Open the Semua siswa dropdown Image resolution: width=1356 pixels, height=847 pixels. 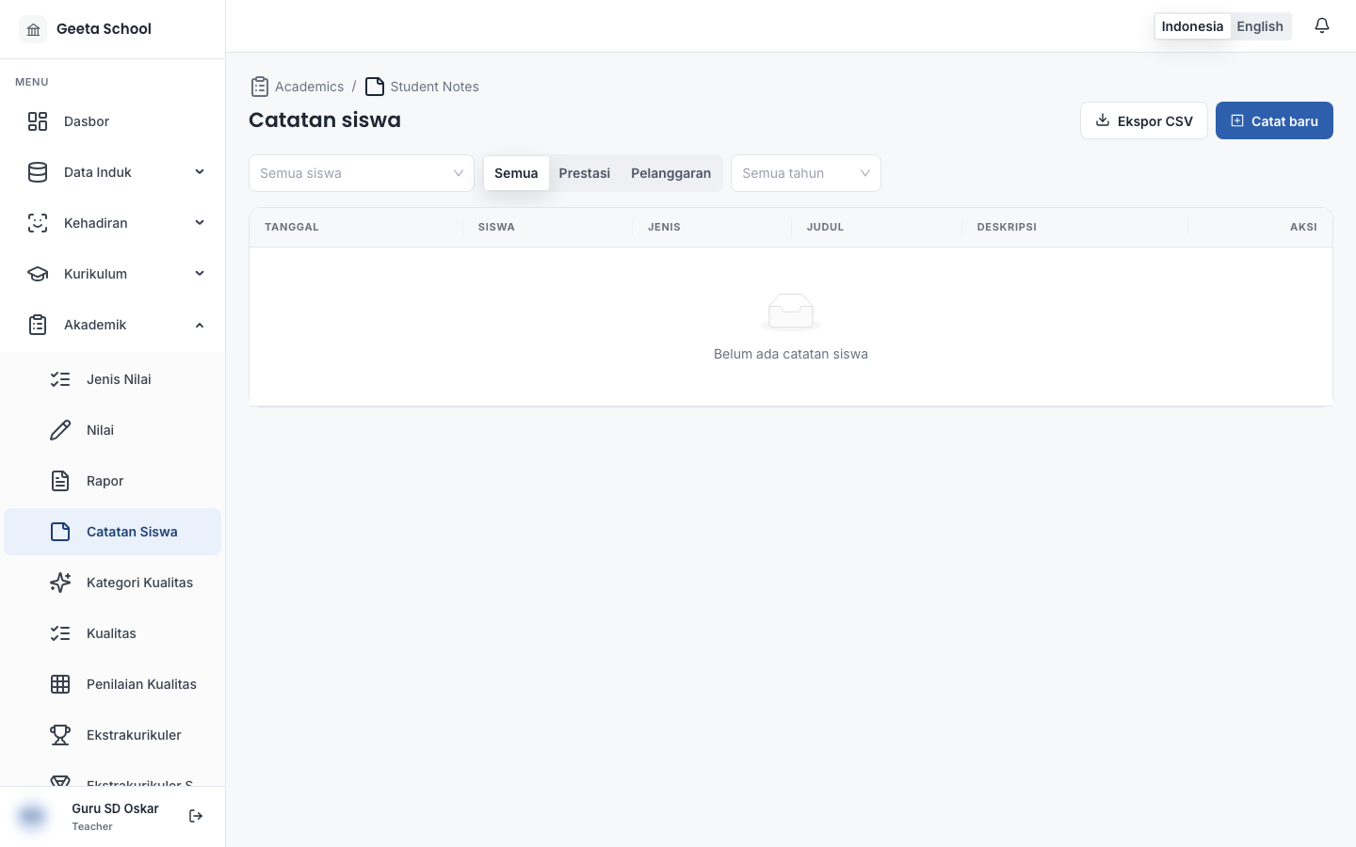(x=362, y=173)
